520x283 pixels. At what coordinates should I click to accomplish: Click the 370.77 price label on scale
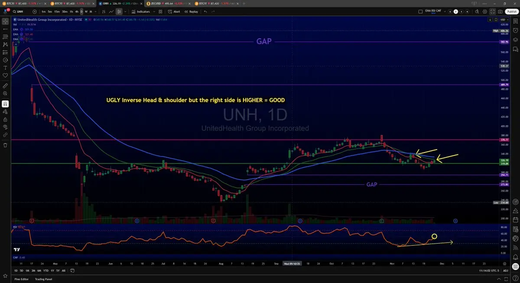point(504,140)
